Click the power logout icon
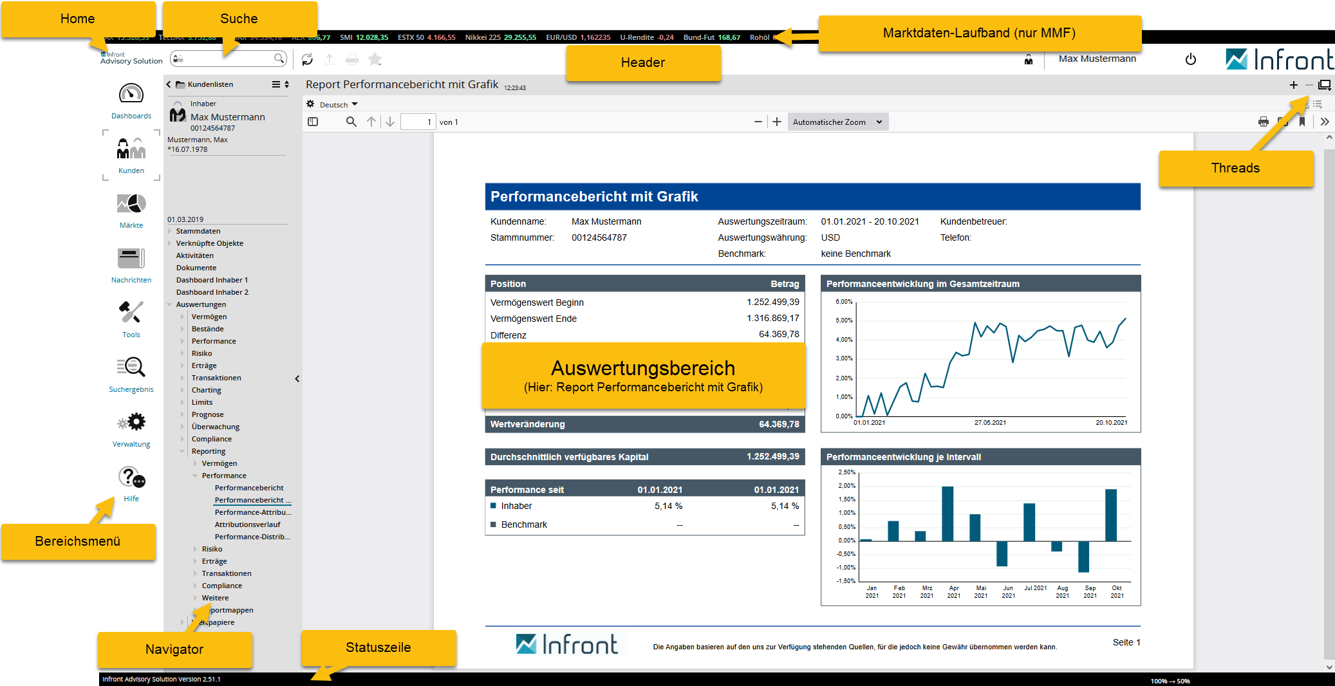Viewport: 1335px width, 686px height. [1190, 59]
